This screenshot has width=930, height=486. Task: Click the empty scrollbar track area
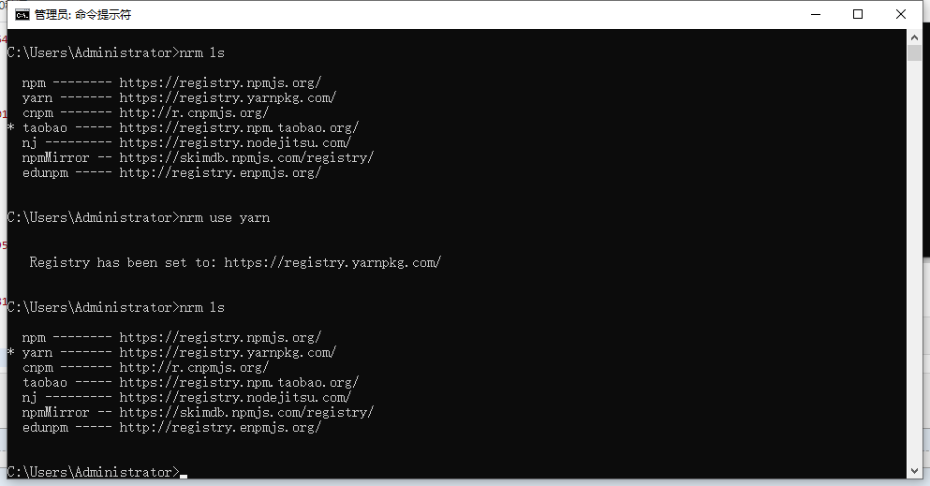tap(914, 260)
